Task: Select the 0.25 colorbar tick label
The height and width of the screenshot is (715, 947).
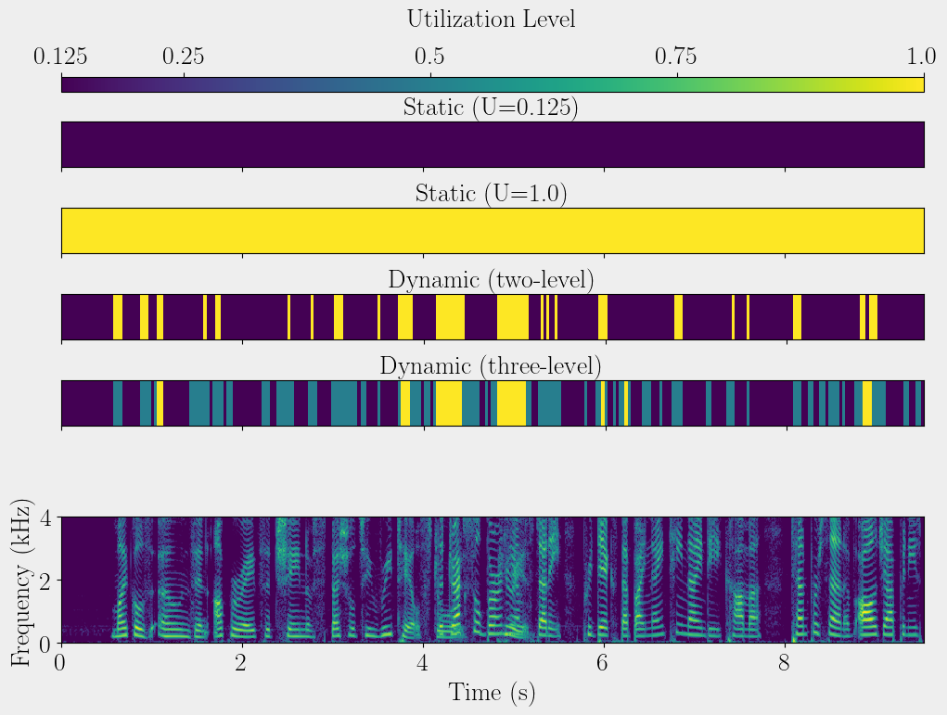Action: pyautogui.click(x=184, y=57)
